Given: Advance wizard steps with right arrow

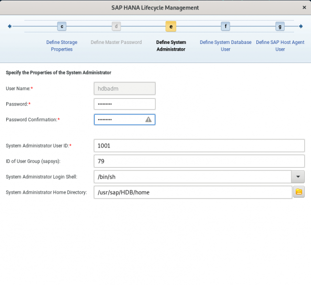Looking at the screenshot, I should point(301,26).
